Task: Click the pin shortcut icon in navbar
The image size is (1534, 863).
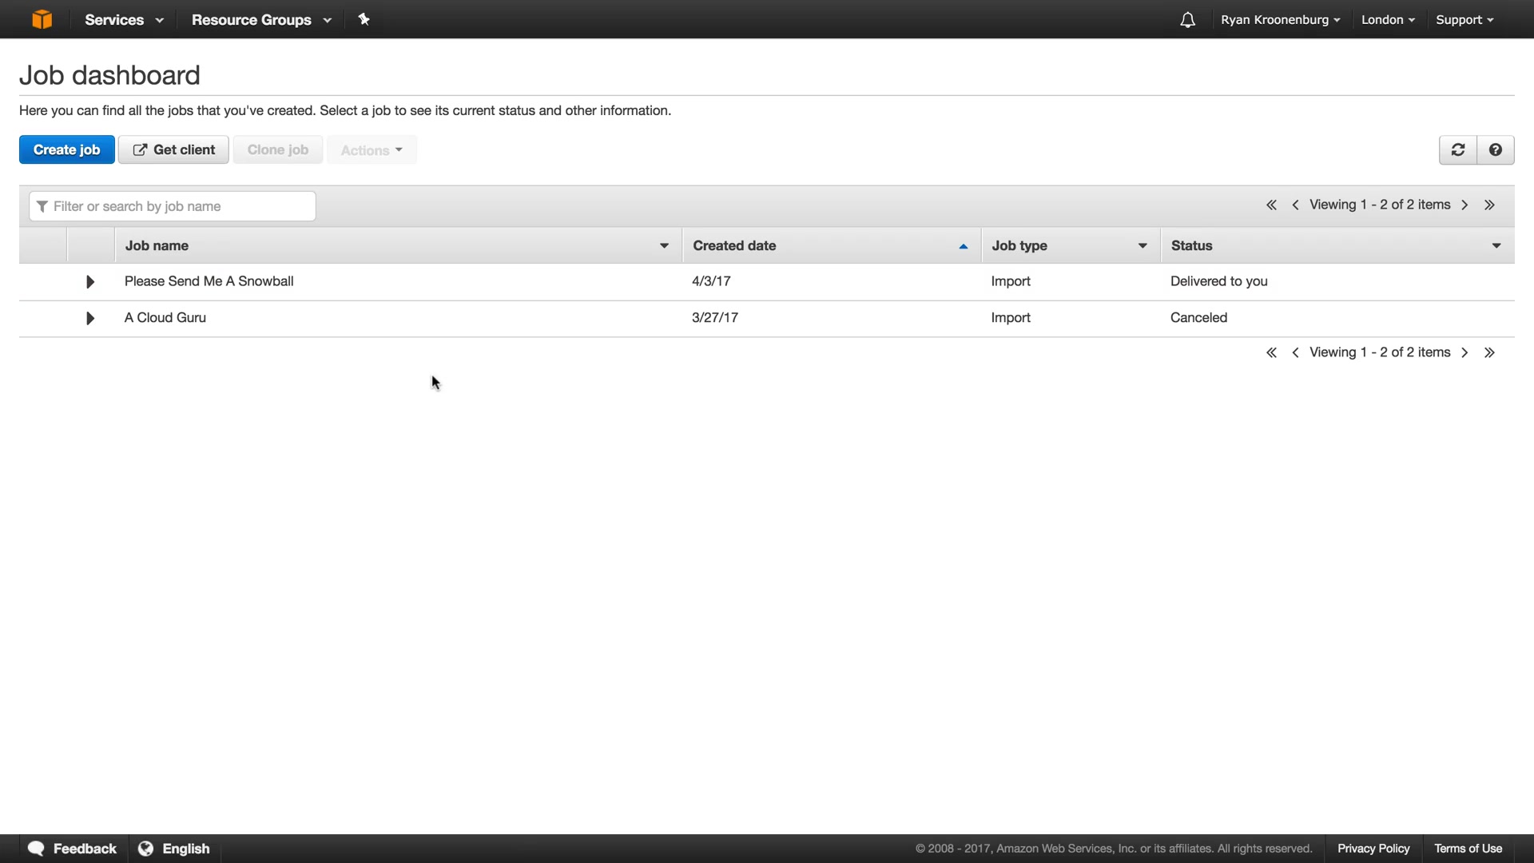Action: coord(364,19)
